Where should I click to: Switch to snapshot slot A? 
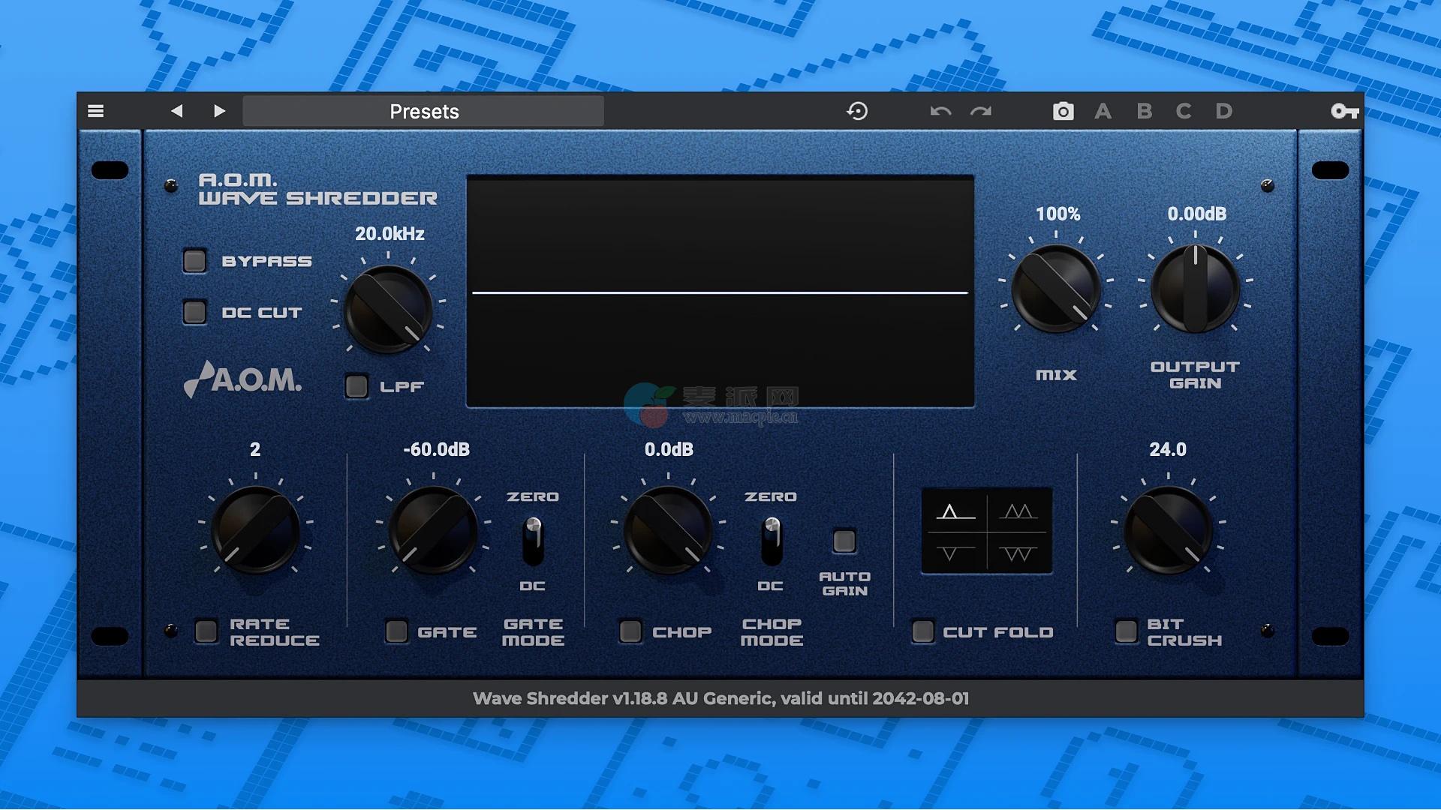click(x=1103, y=111)
